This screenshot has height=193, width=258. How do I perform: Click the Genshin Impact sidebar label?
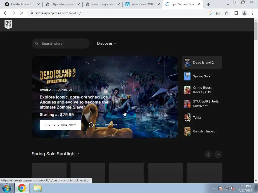tap(205, 131)
